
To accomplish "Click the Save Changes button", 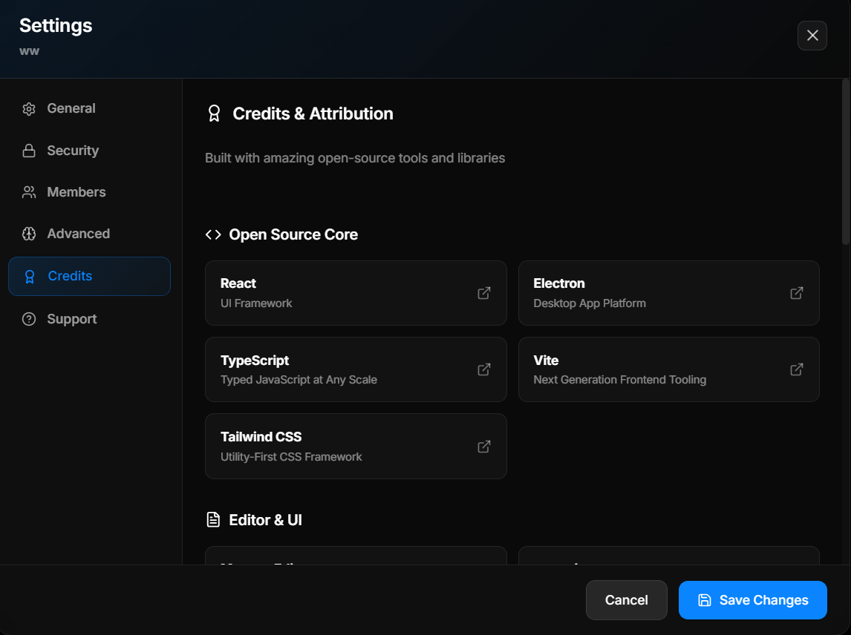I will 753,599.
